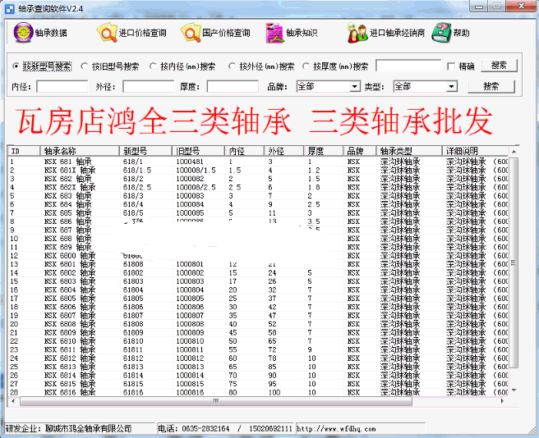Enable the 精确 checkbox
The image size is (539, 438).
[451, 66]
